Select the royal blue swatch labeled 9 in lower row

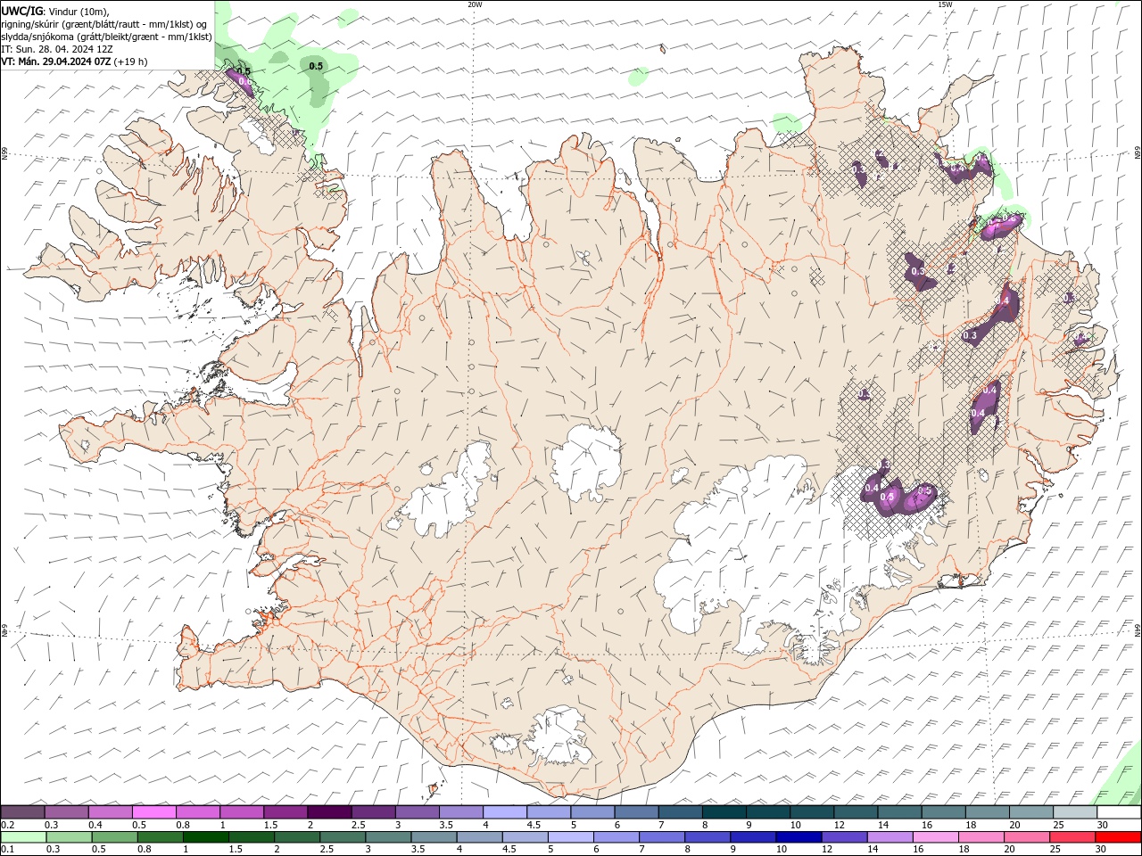(x=752, y=837)
